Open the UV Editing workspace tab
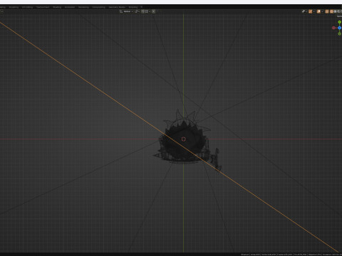Viewport: 342px width, 256px height. pos(27,7)
